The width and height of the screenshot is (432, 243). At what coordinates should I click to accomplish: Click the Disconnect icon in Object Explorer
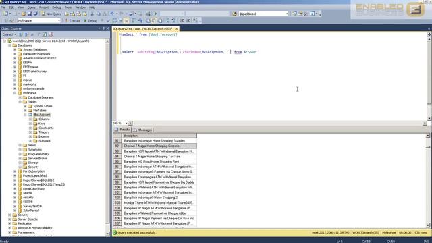pyautogui.click(x=26, y=34)
